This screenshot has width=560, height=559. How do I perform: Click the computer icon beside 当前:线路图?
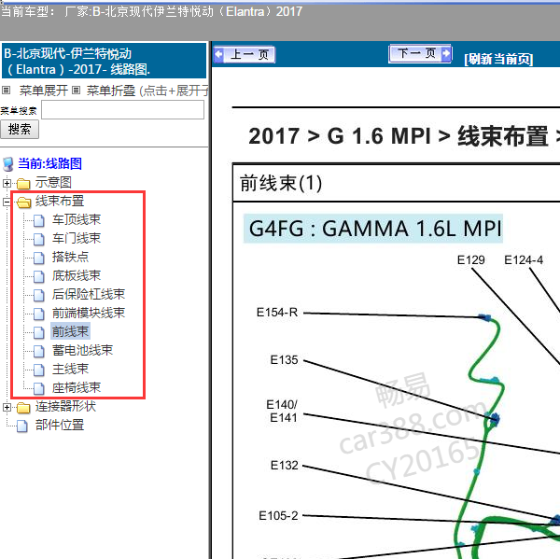[7, 164]
